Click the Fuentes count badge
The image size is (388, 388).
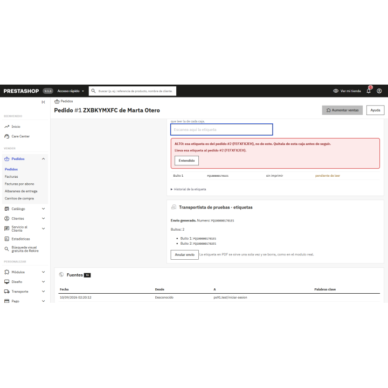(87, 275)
